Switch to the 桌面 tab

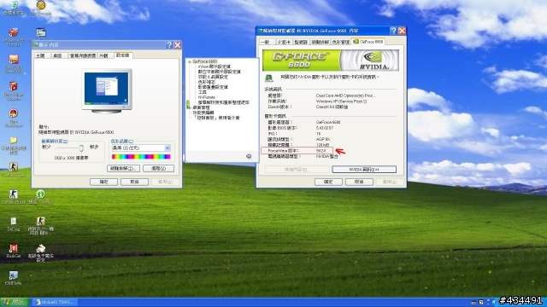pos(58,55)
